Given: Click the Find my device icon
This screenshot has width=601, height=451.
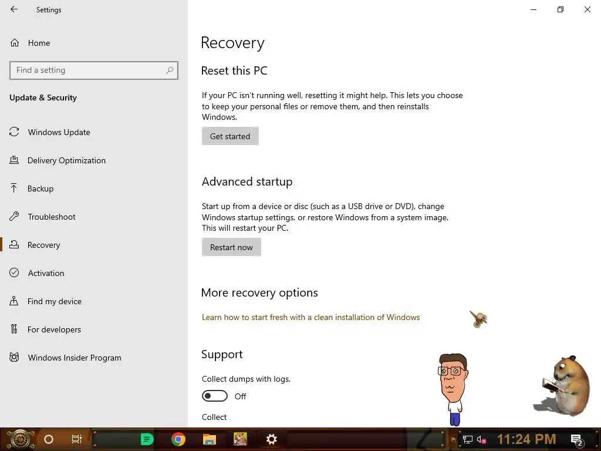Looking at the screenshot, I should coord(14,301).
